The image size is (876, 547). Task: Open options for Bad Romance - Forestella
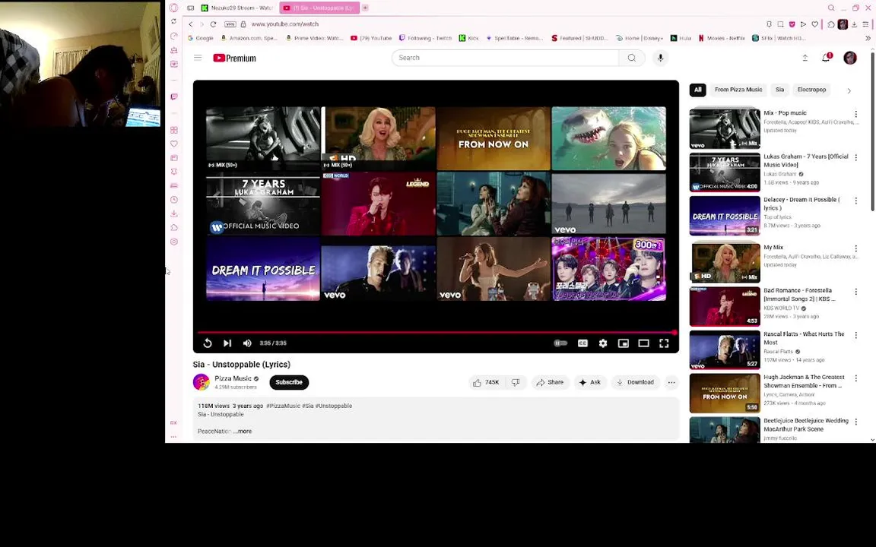point(856,292)
